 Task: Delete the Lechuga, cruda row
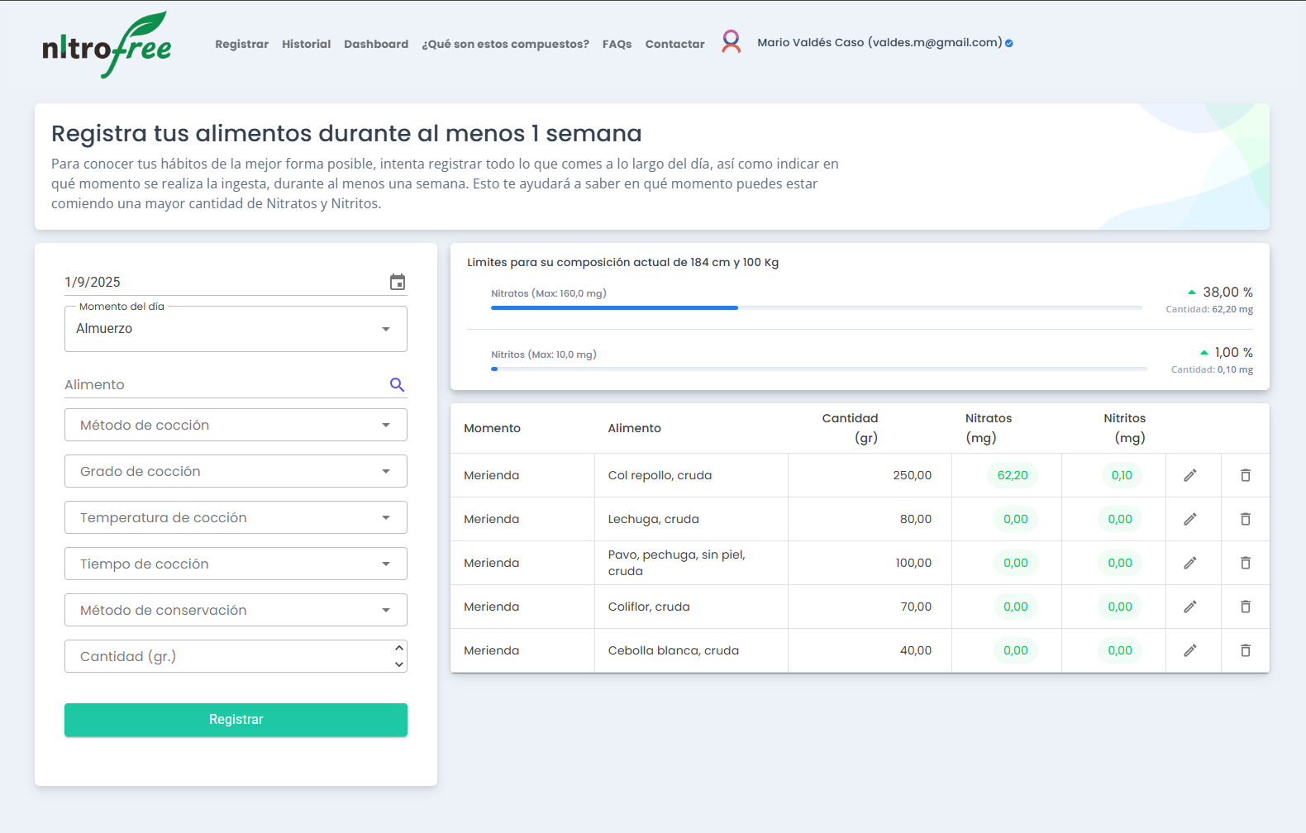click(1245, 519)
